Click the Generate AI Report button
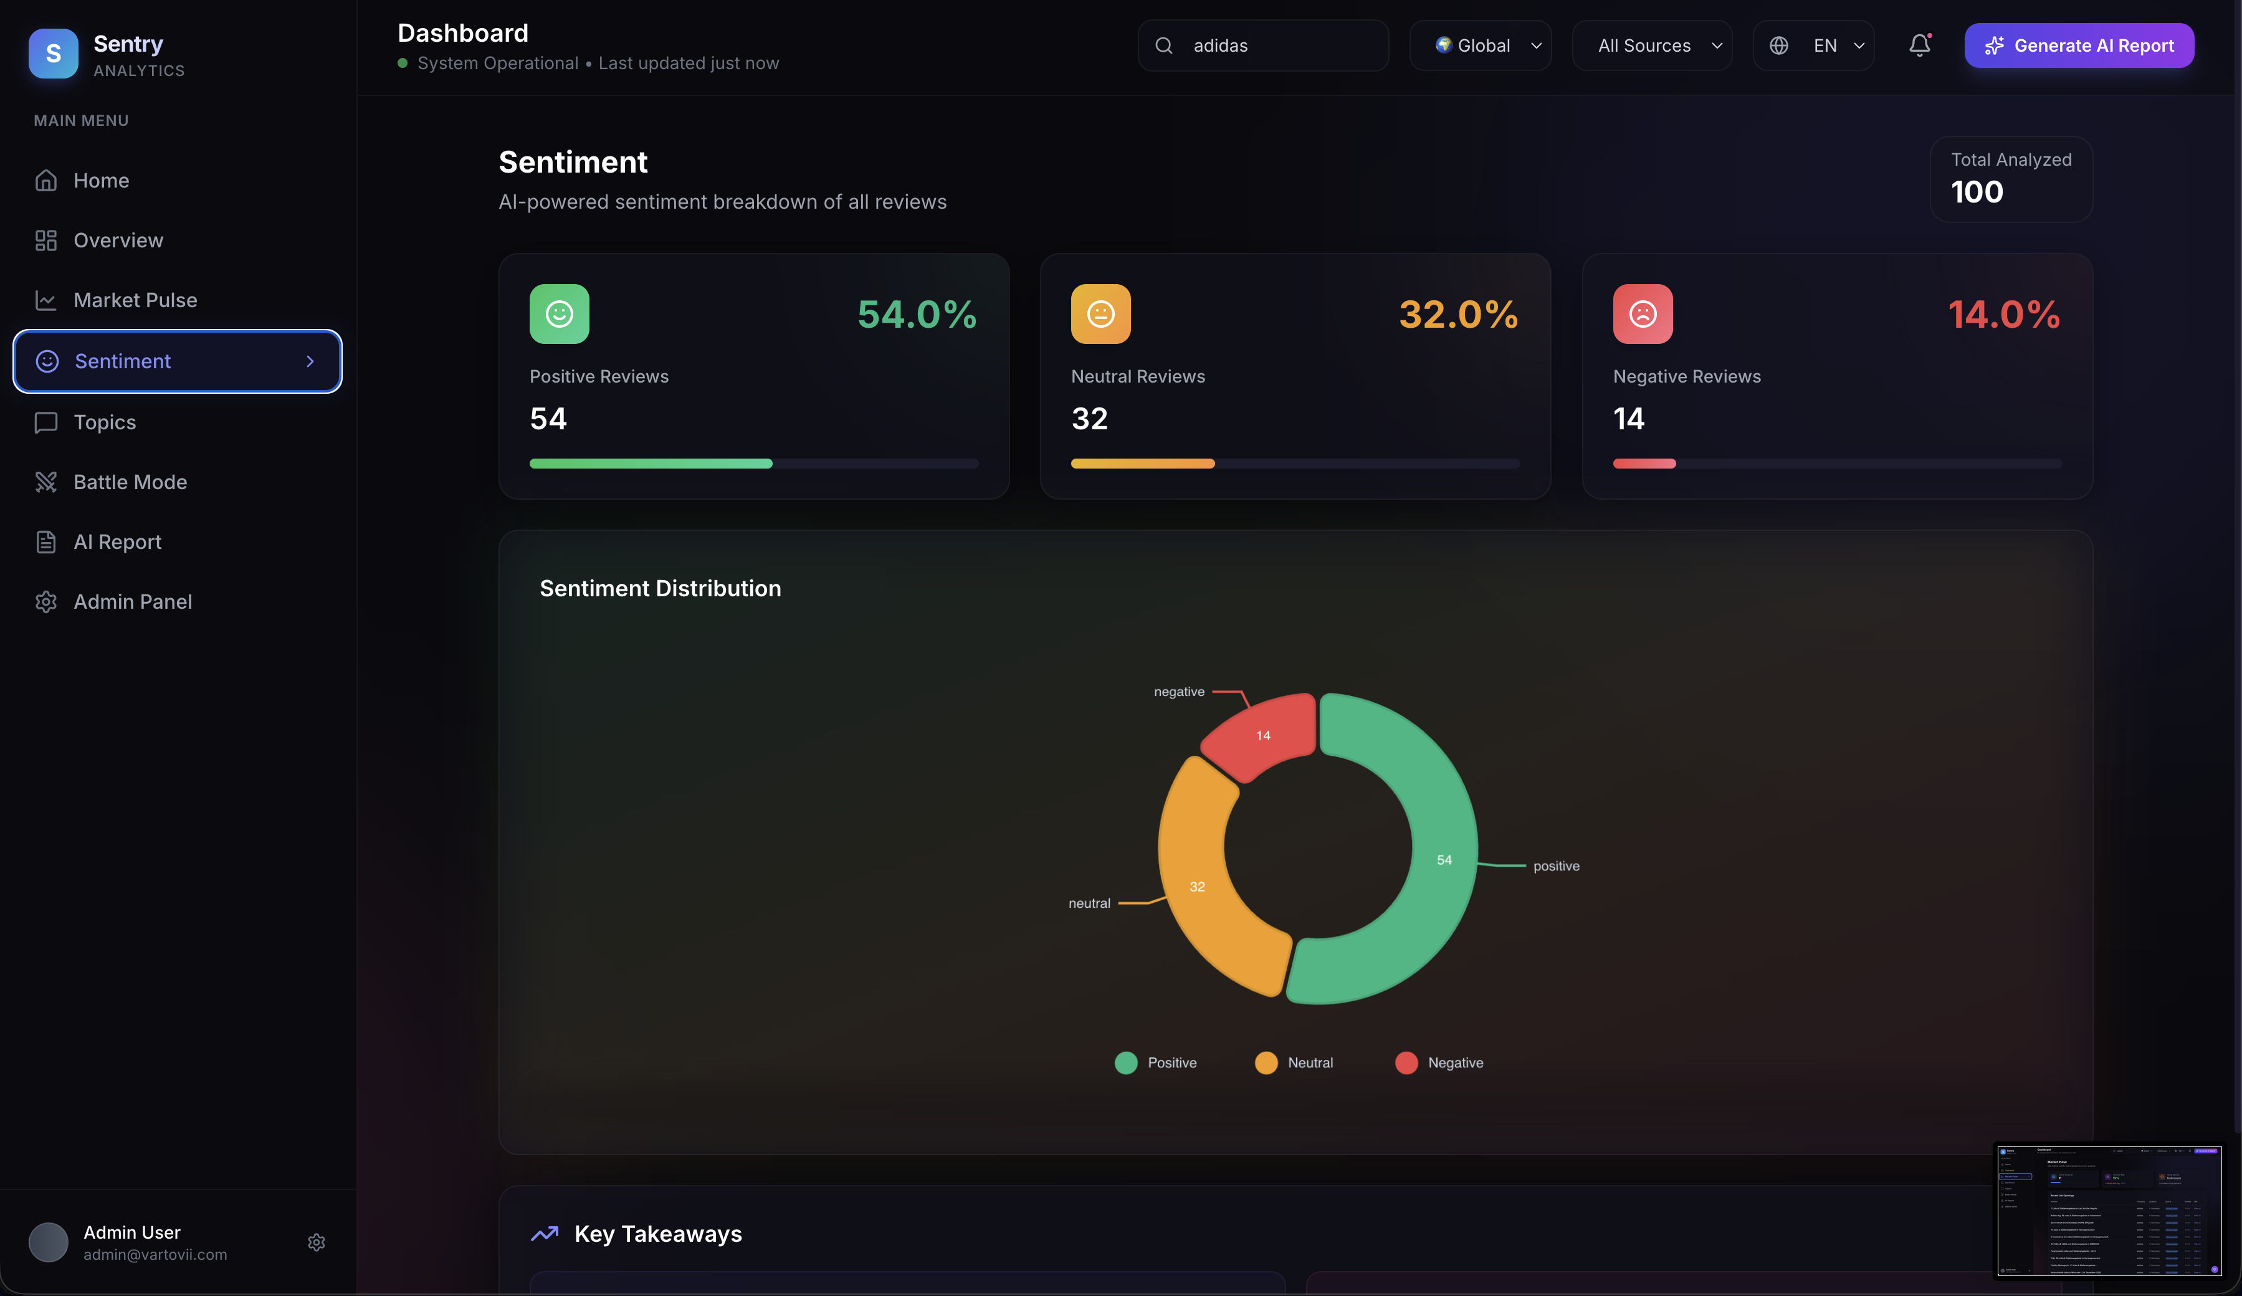2242x1296 pixels. pyautogui.click(x=2079, y=45)
